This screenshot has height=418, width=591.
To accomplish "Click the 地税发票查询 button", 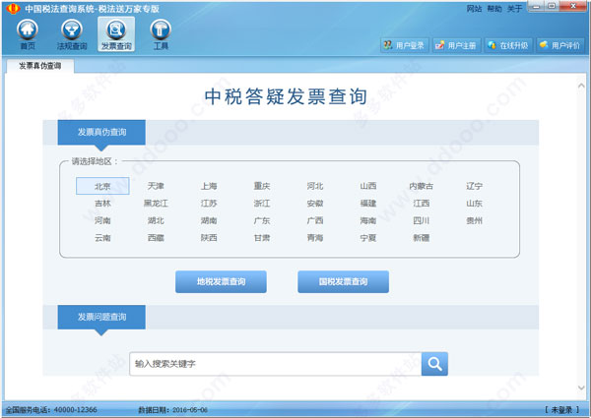I will pos(221,282).
